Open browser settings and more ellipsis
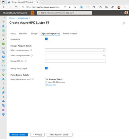 click(125, 7)
